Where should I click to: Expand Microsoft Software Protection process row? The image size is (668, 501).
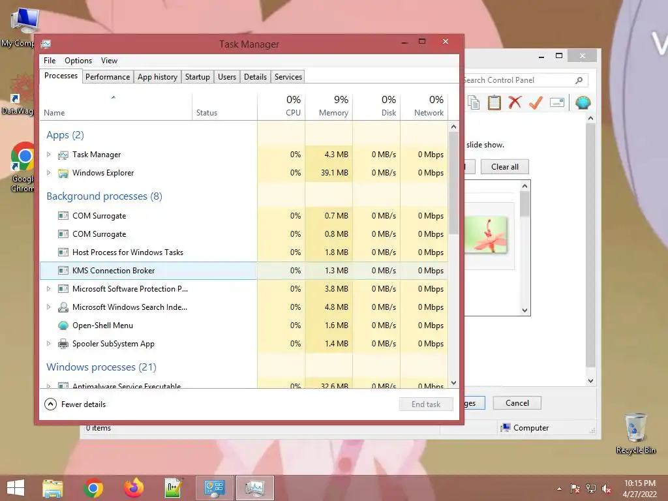48,289
